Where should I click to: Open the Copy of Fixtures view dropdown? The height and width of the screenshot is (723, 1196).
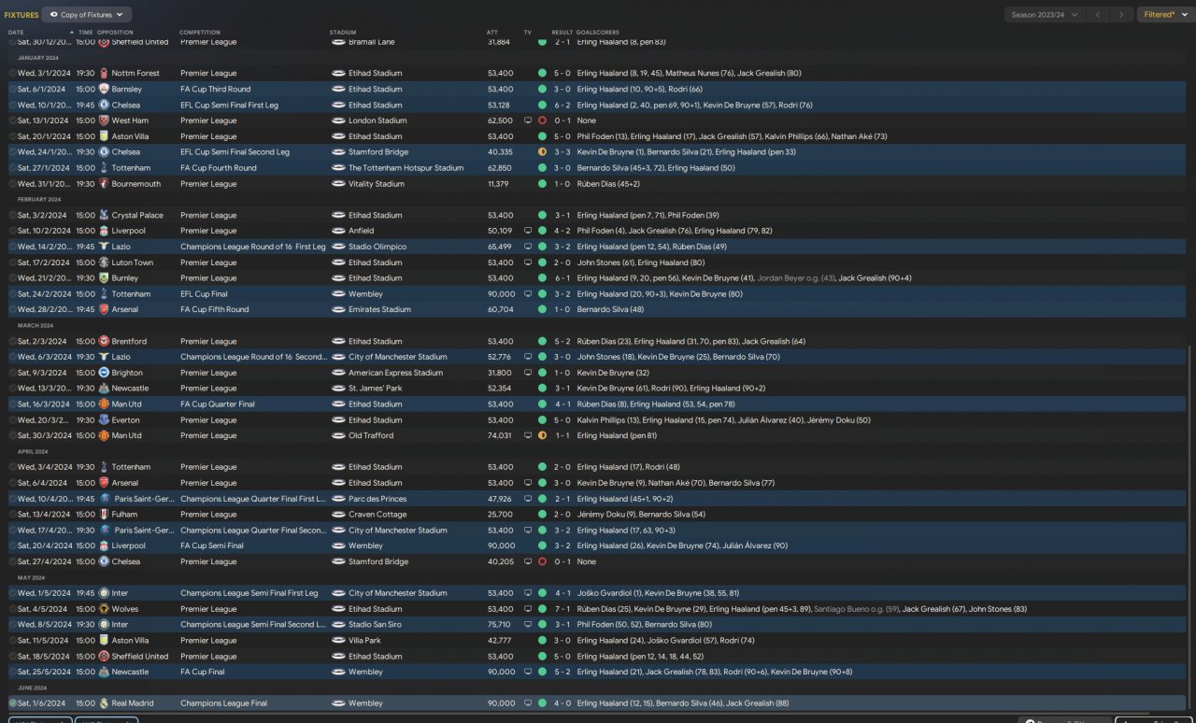(x=87, y=15)
